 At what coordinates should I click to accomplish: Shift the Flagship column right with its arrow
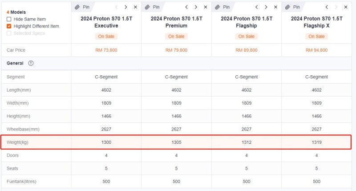(266, 7)
